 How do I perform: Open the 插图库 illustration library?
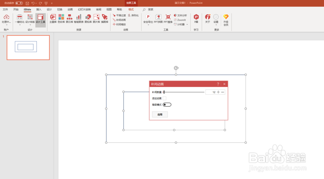(105, 18)
